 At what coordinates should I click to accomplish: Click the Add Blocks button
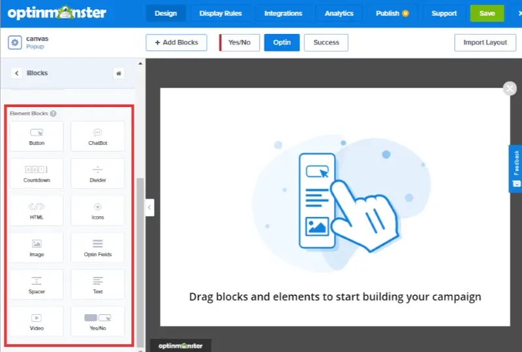point(176,42)
